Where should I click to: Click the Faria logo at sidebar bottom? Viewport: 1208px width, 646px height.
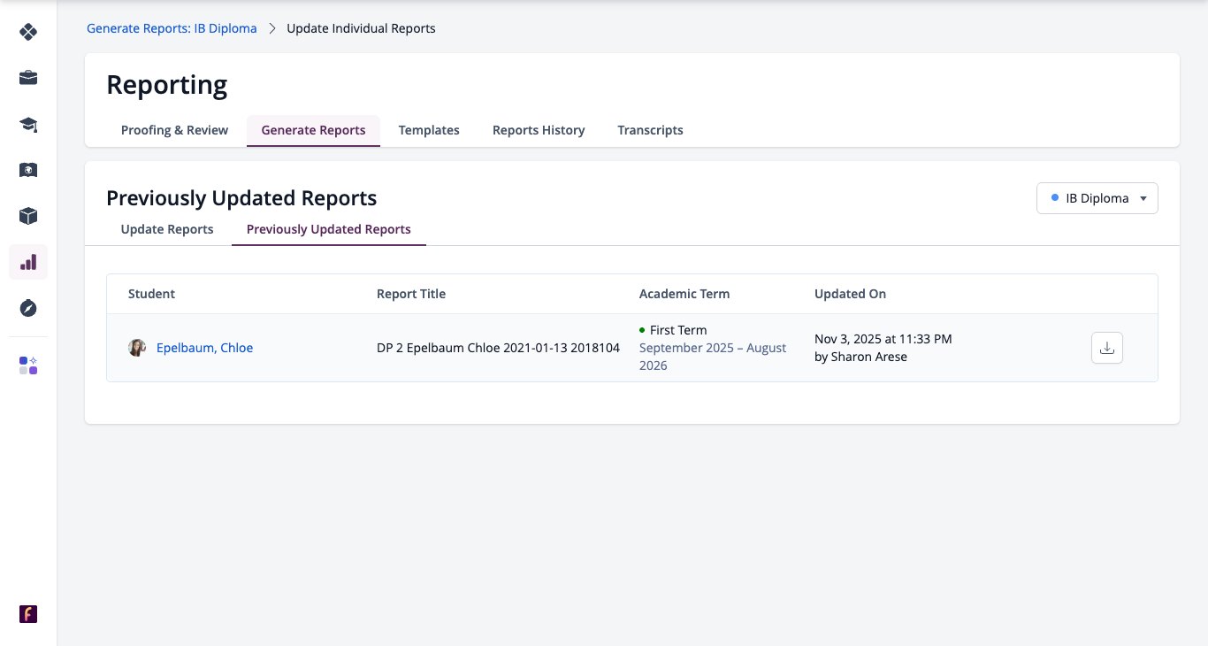point(28,614)
